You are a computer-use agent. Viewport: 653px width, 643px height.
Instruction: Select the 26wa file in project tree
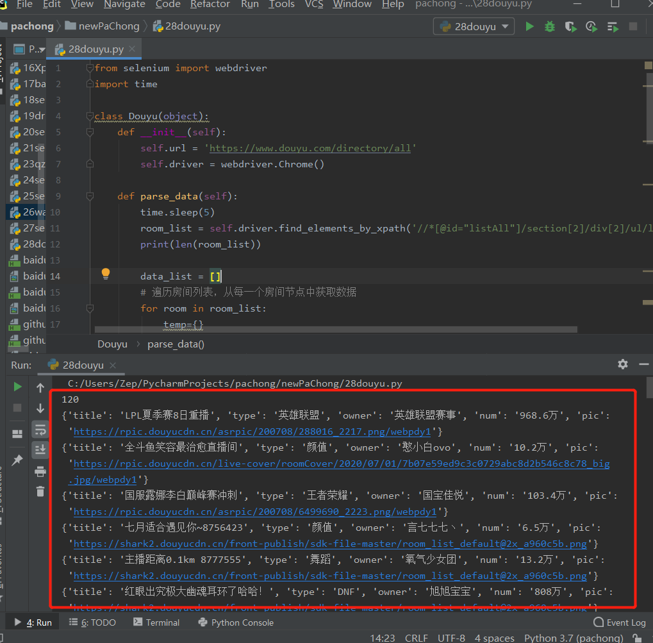pyautogui.click(x=28, y=212)
